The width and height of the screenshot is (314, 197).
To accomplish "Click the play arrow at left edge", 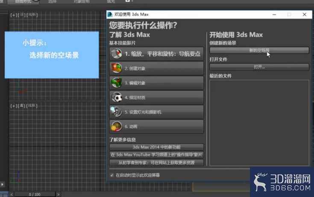I will (2, 184).
